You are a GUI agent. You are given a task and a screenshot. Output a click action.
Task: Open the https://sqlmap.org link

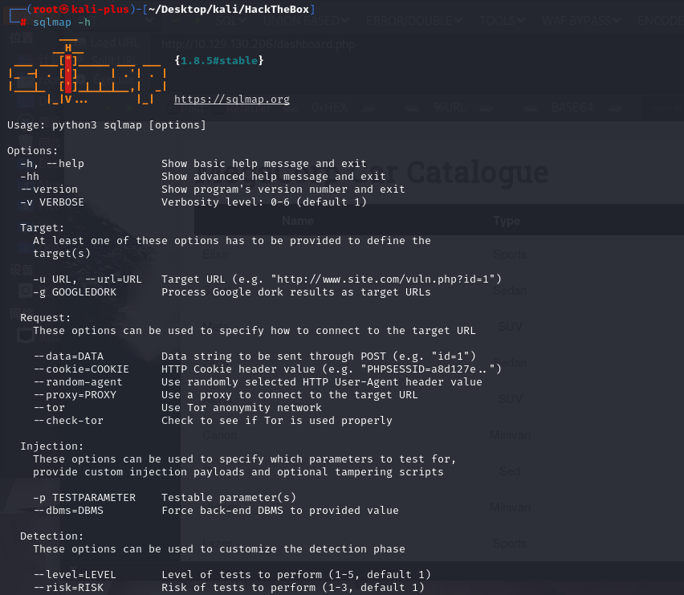(x=232, y=100)
